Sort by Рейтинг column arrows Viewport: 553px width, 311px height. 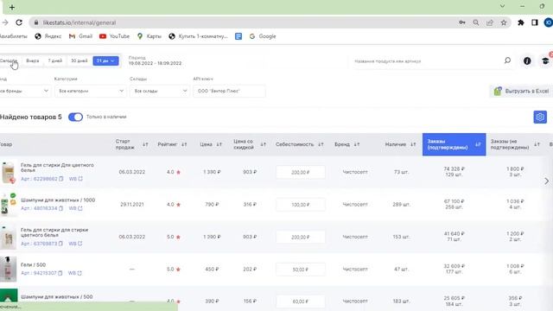[184, 144]
